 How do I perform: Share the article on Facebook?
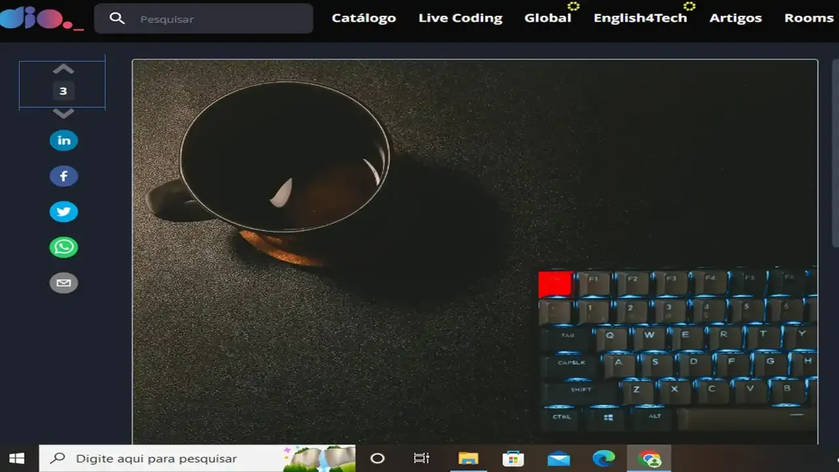(x=64, y=176)
